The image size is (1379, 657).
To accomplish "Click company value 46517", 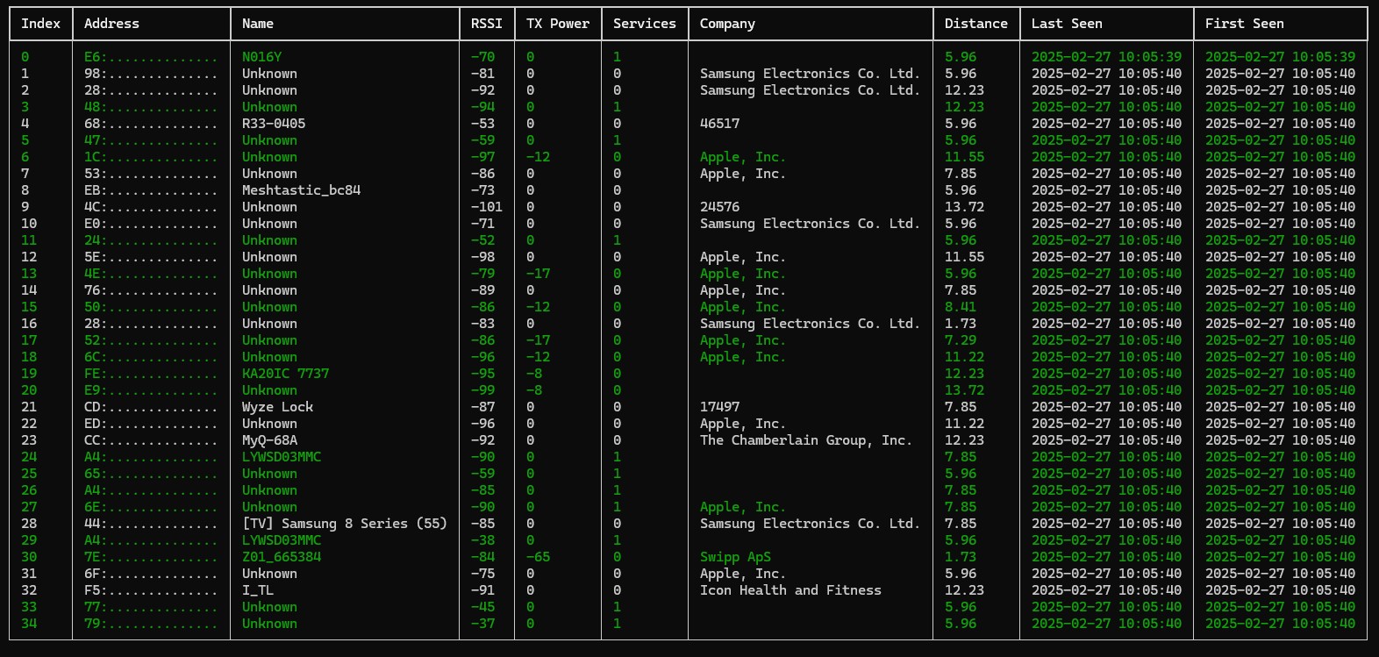I will (719, 124).
